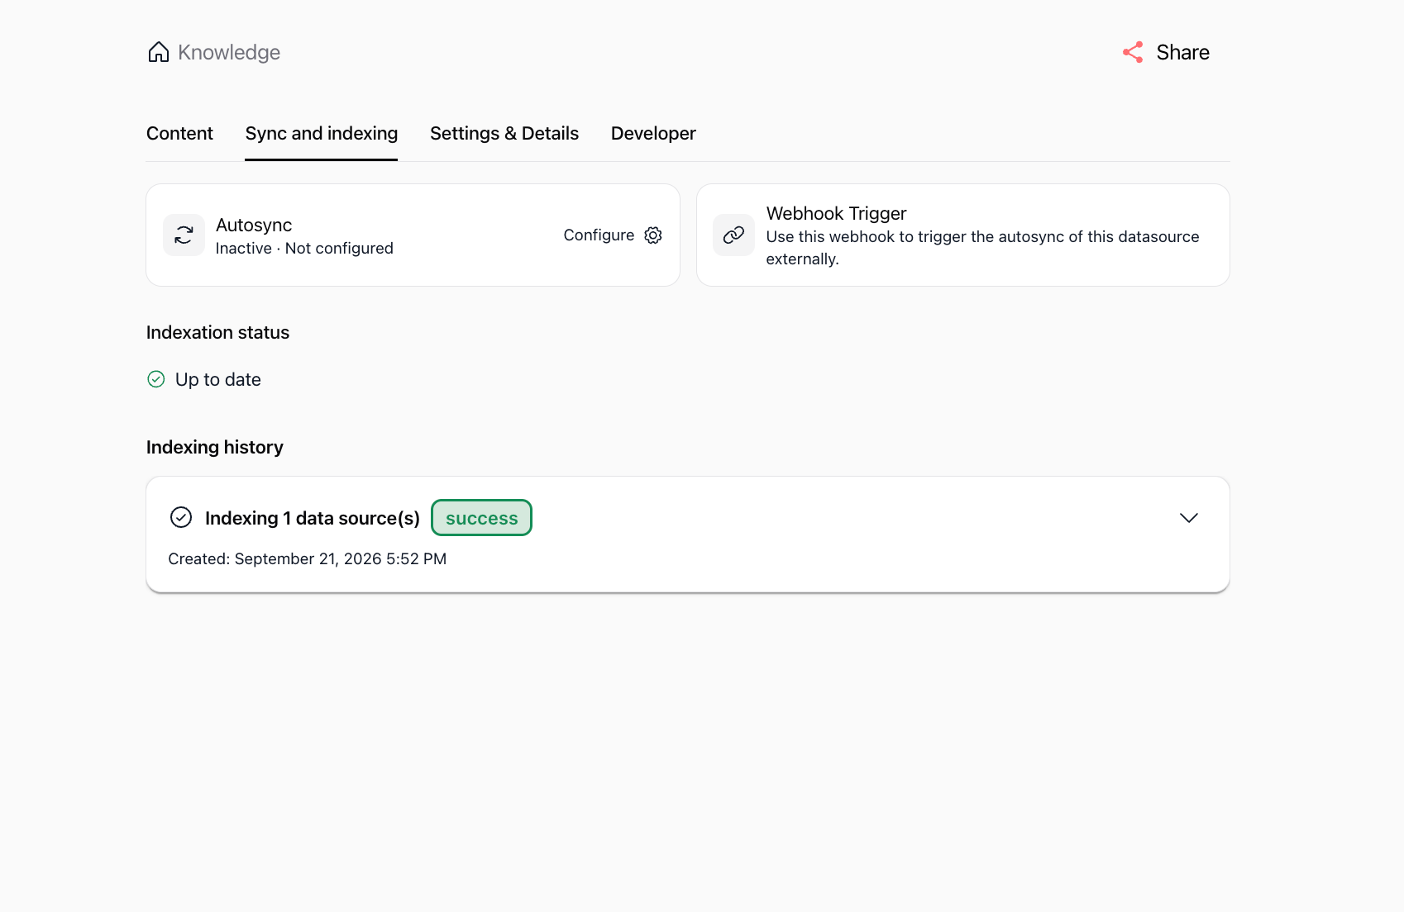Switch to the Content tab
The height and width of the screenshot is (912, 1404).
pos(179,133)
